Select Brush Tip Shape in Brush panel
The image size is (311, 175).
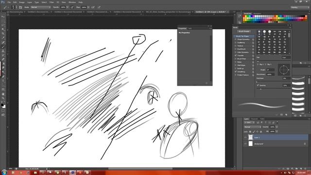244,36
